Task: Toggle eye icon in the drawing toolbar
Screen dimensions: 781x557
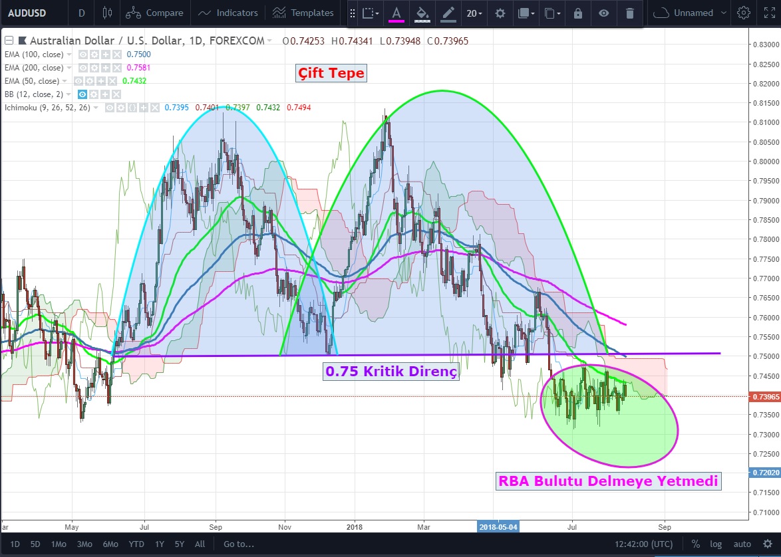Action: [x=603, y=13]
